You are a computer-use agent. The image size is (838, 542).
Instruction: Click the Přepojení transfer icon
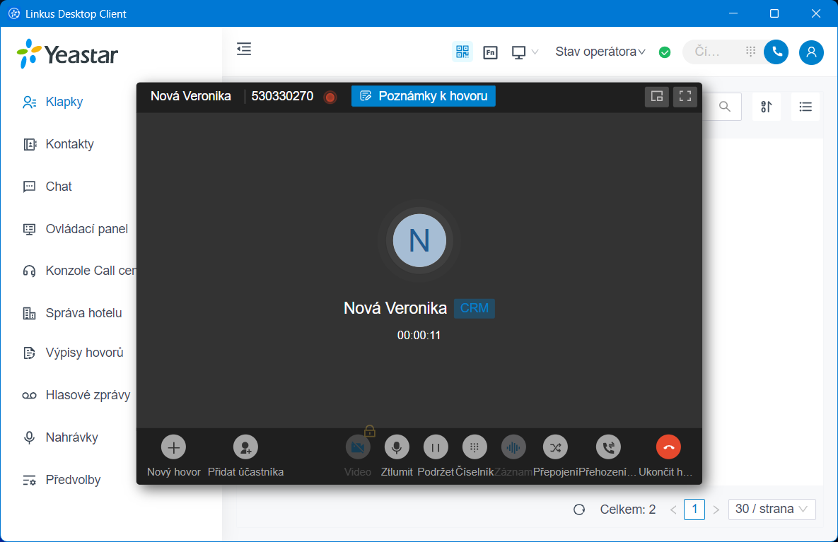[555, 447]
